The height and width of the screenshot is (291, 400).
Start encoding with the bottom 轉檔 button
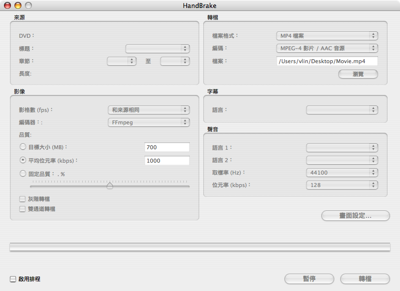click(x=365, y=279)
